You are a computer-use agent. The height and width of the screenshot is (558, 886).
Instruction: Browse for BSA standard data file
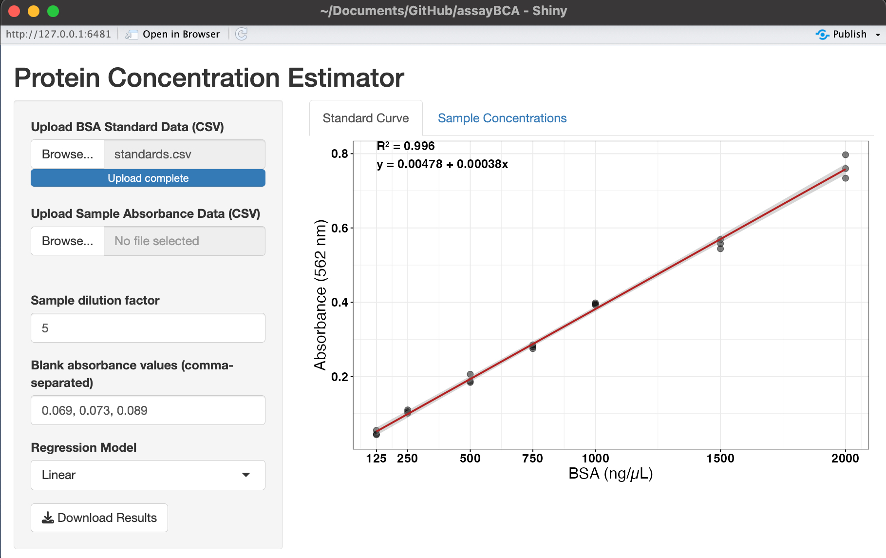click(x=67, y=154)
